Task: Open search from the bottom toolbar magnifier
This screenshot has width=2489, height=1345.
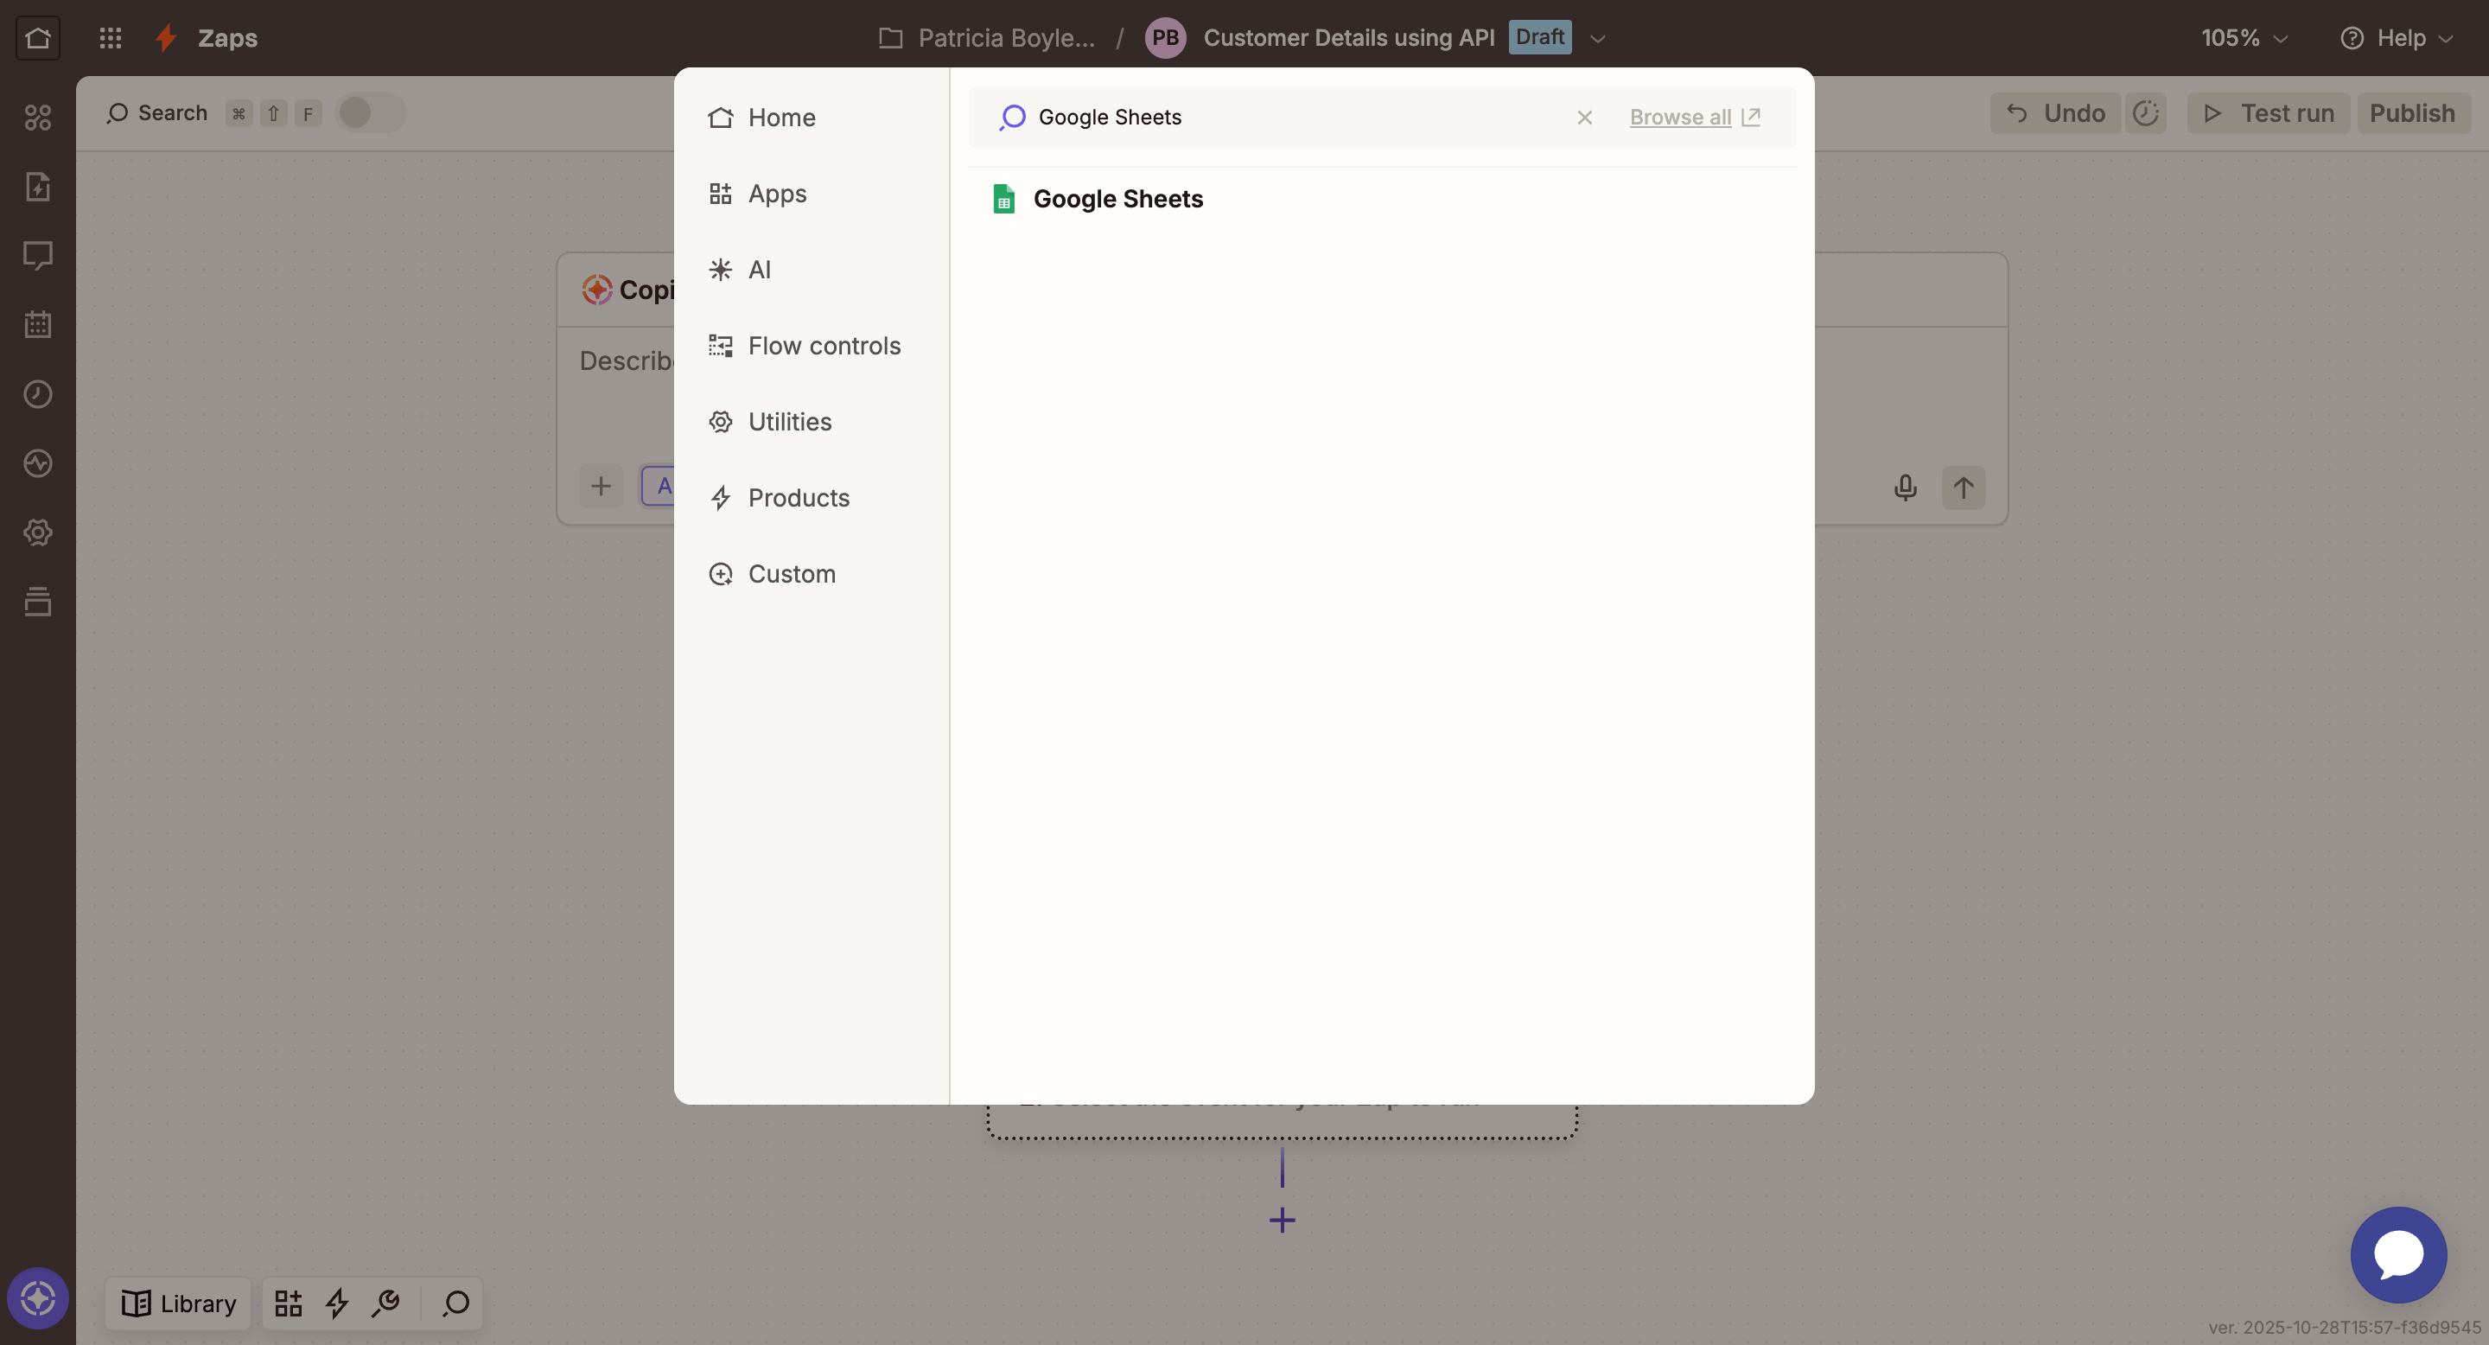Action: (454, 1304)
